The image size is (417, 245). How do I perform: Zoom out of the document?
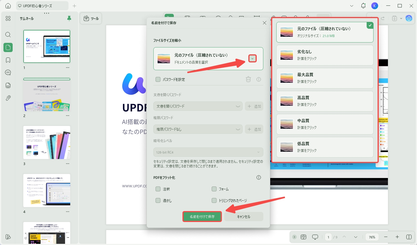386,237
